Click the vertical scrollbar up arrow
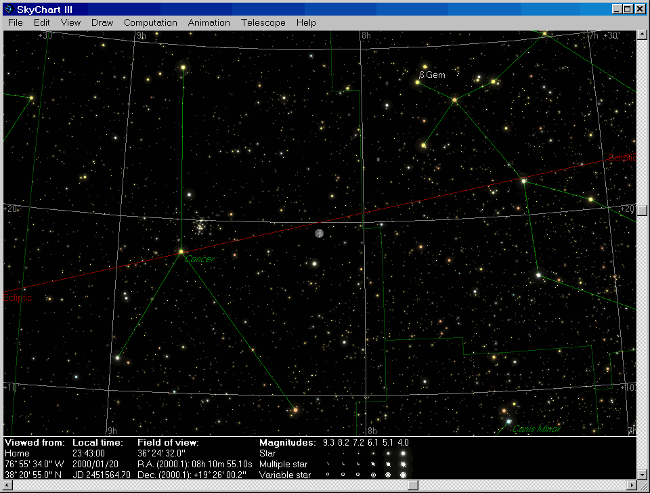Image resolution: width=650 pixels, height=493 pixels. coord(643,35)
